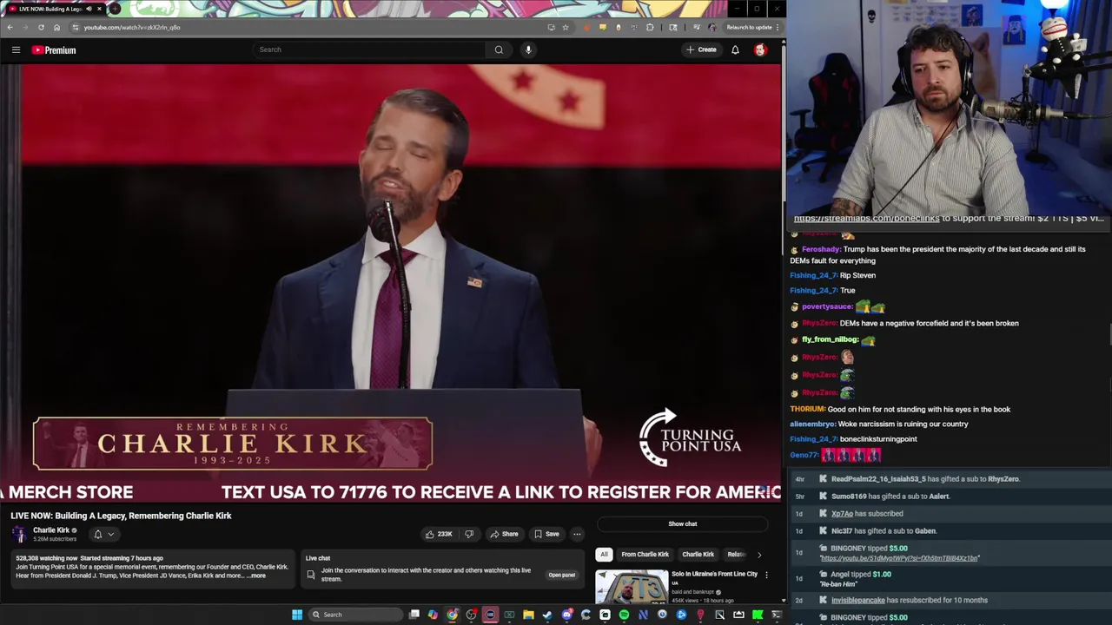Click 528,308 watching now text

[x=46, y=558]
